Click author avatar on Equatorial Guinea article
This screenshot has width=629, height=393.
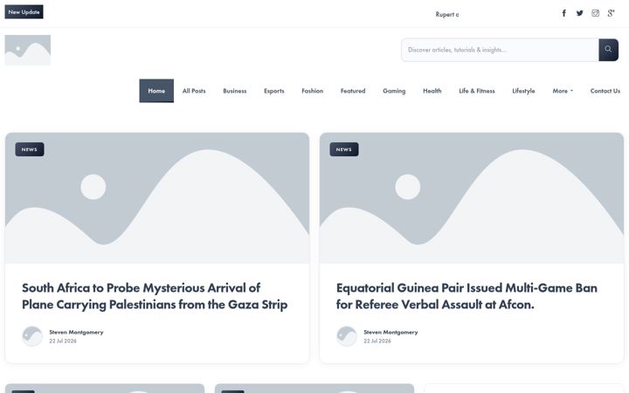pos(347,336)
